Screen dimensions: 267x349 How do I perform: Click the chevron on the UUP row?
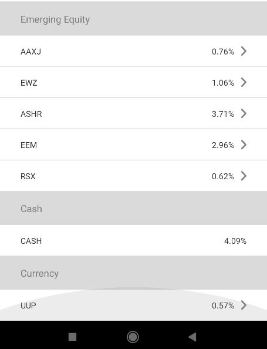[244, 305]
